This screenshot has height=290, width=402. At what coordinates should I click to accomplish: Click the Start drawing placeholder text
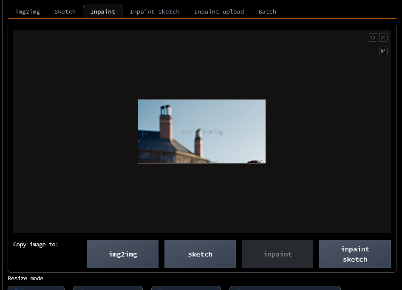click(202, 131)
